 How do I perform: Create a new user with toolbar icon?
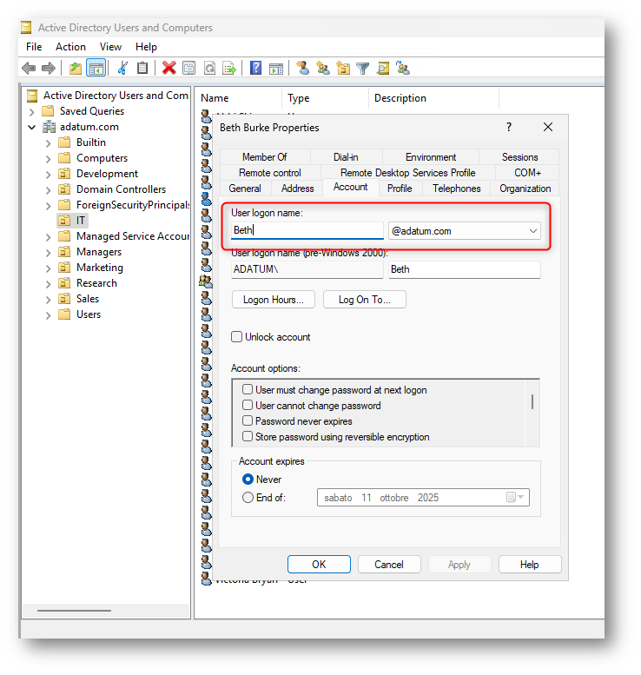[x=302, y=68]
